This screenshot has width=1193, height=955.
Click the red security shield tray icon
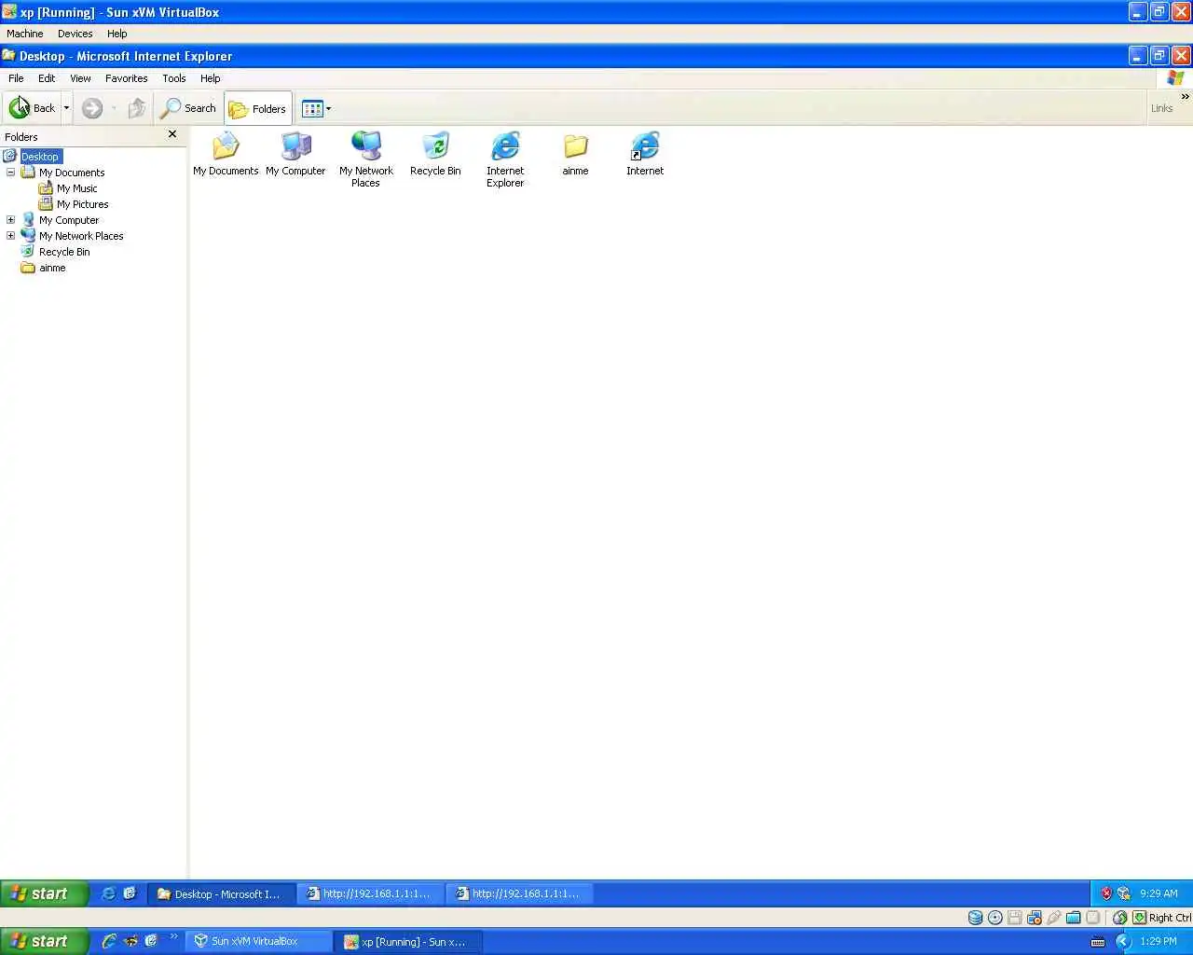click(x=1106, y=893)
